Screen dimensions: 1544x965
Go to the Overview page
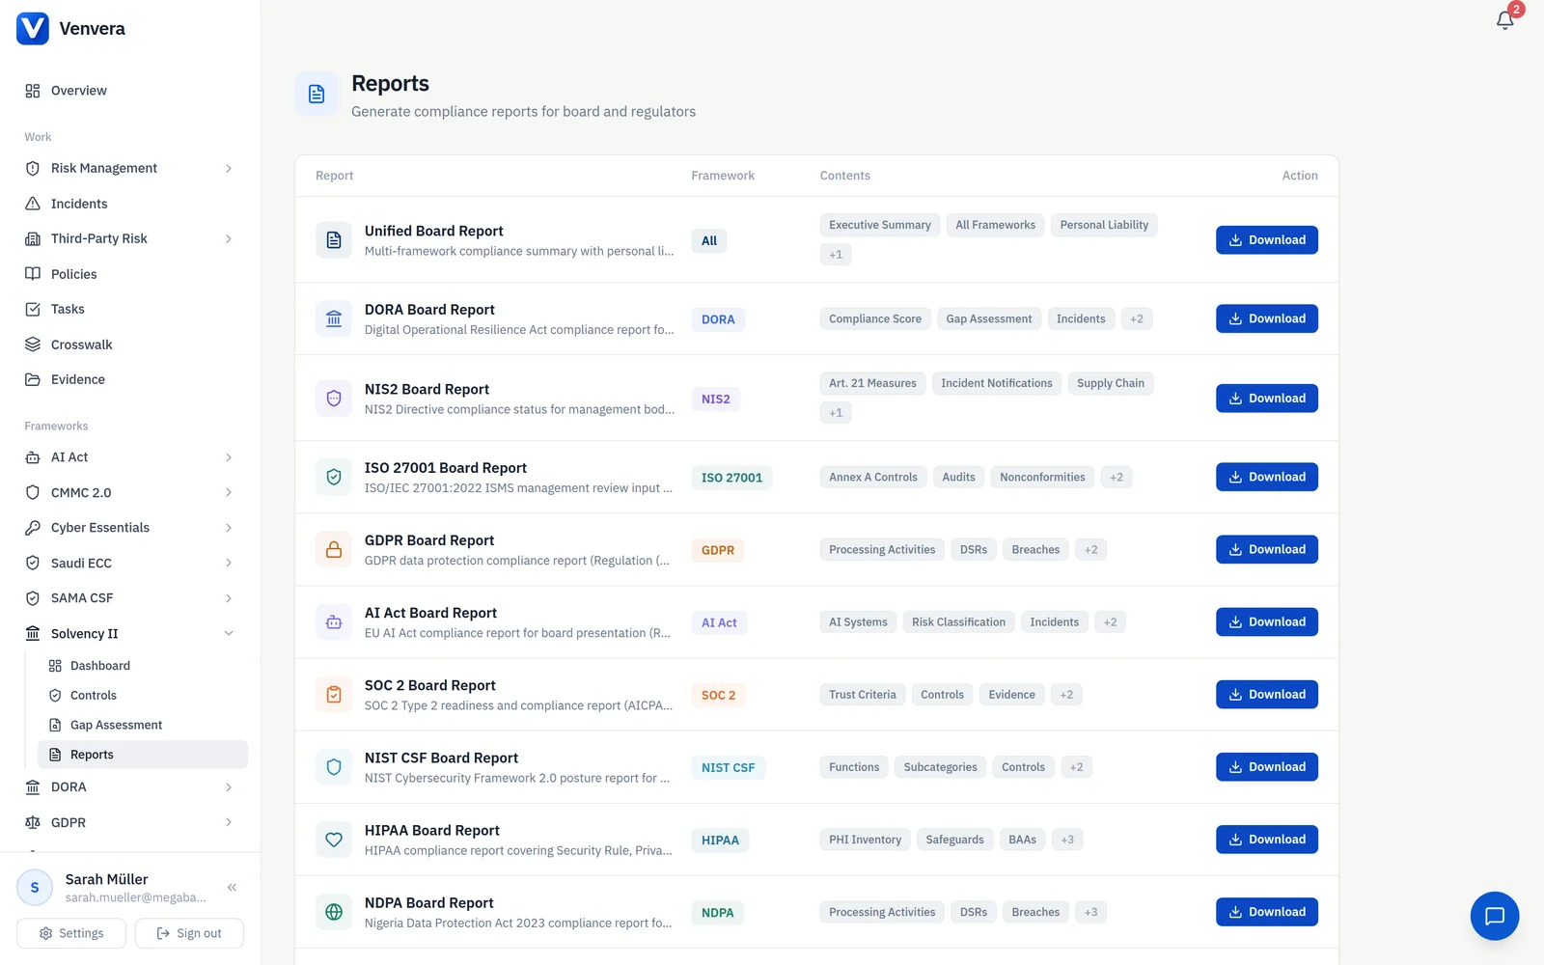pos(130,91)
